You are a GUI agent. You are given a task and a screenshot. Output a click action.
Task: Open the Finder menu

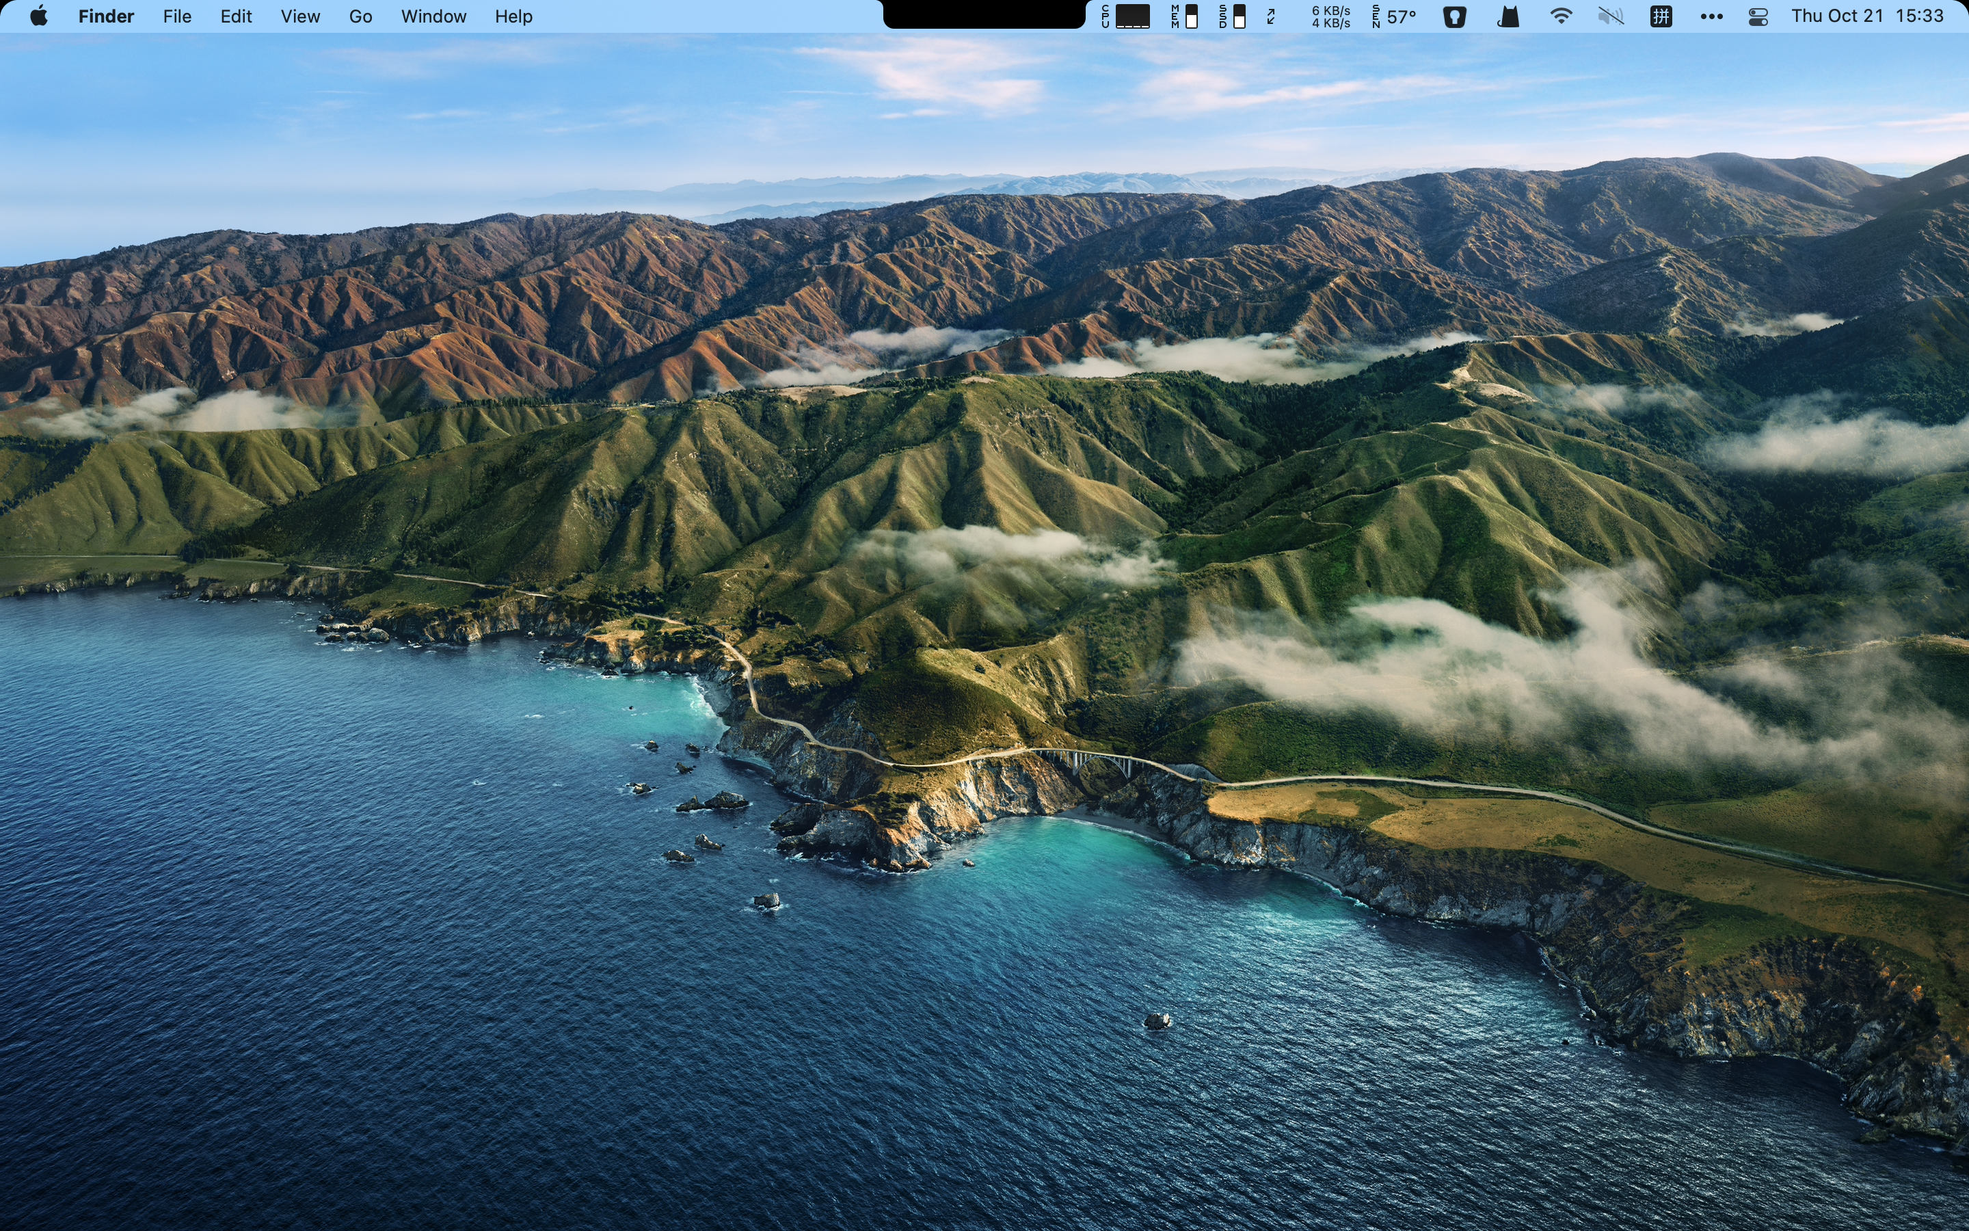coord(106,16)
